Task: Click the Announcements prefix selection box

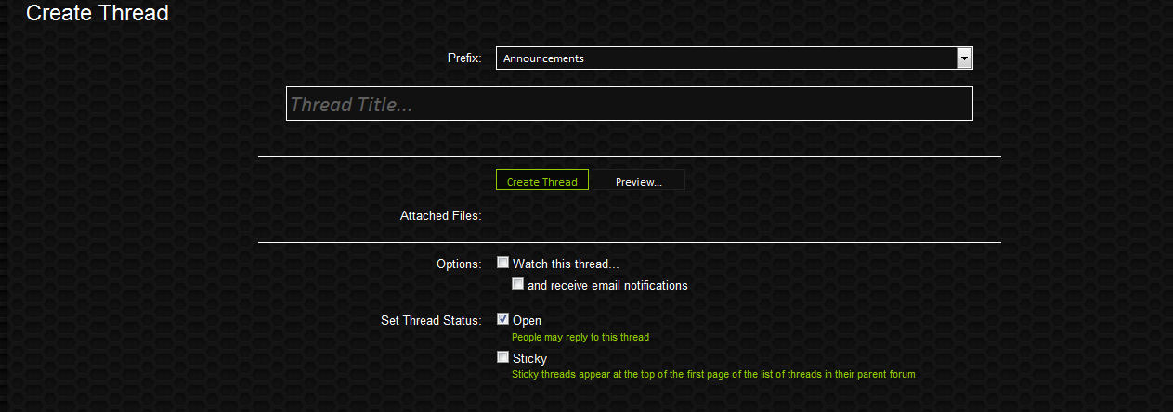Action: click(x=726, y=58)
